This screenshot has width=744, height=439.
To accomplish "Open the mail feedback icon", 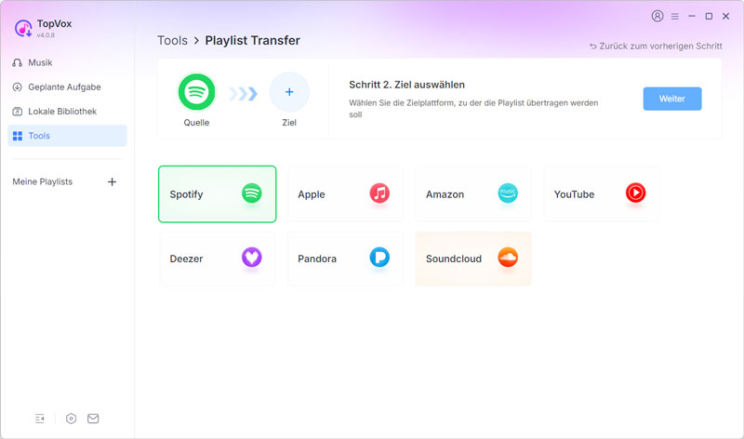I will [93, 419].
